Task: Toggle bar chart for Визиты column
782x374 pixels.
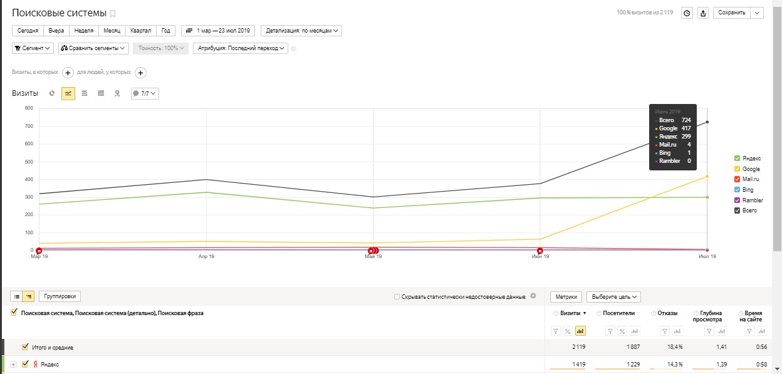Action: [580, 331]
